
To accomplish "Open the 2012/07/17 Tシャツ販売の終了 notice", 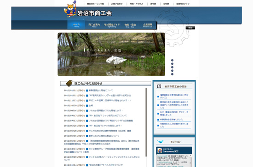I will pos(108,115).
